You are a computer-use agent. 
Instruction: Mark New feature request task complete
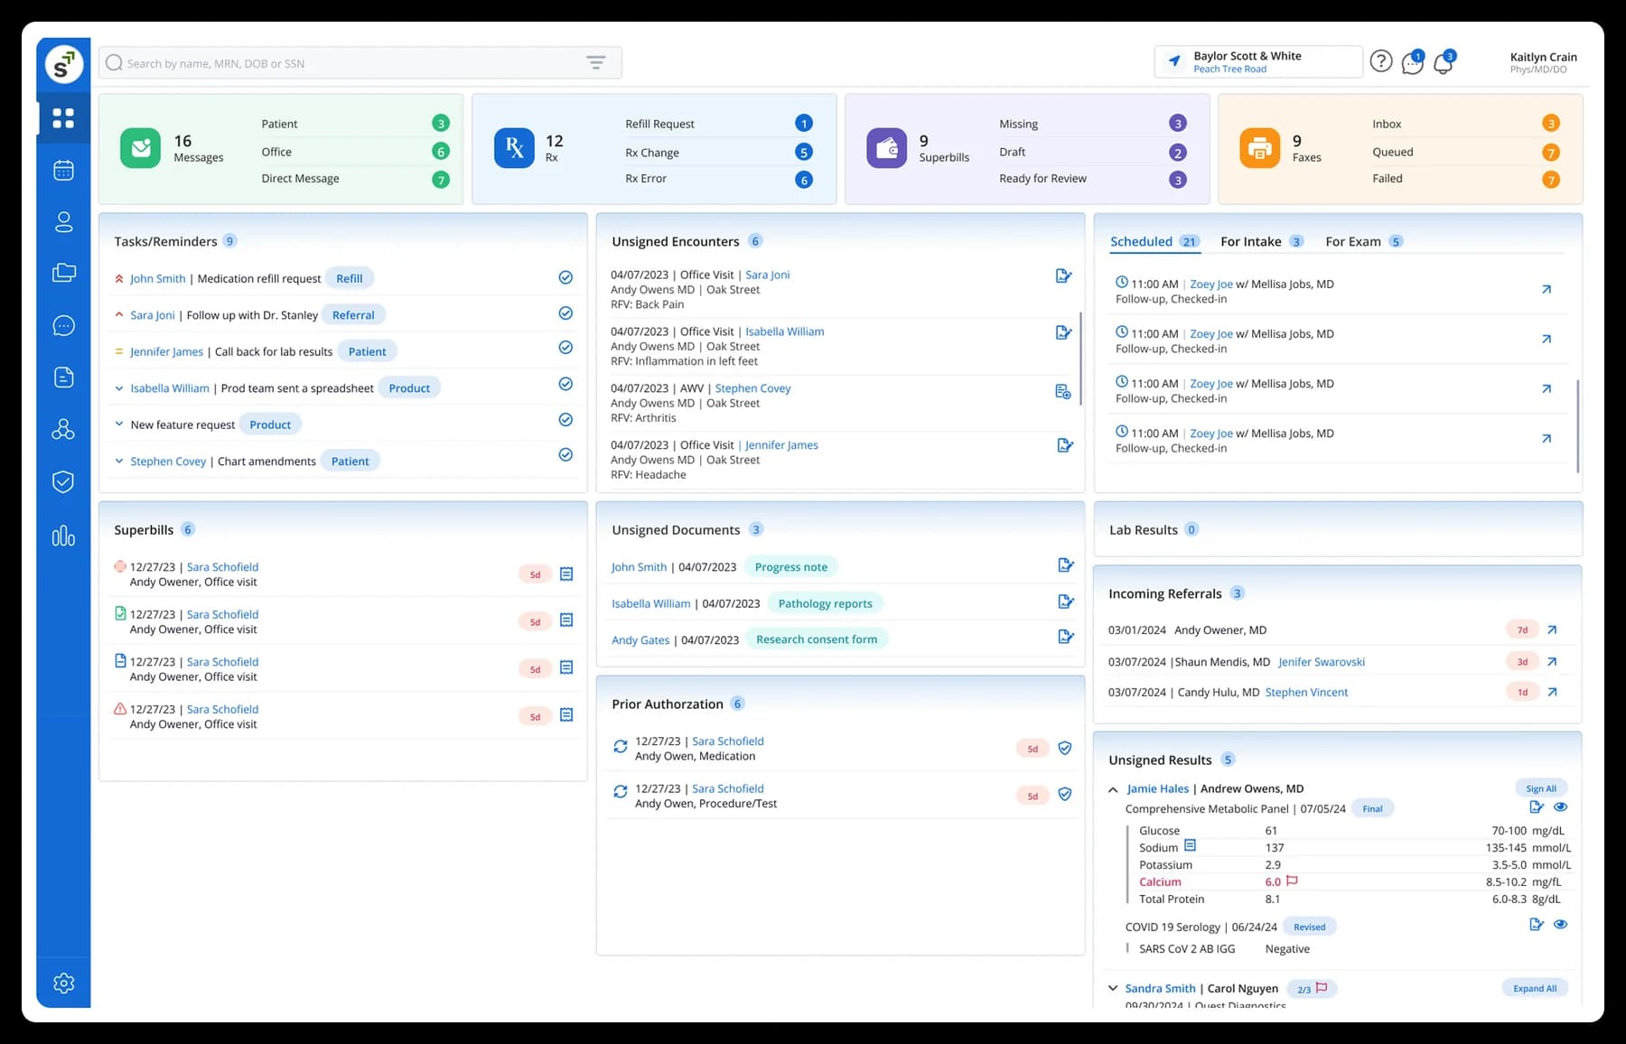pyautogui.click(x=565, y=420)
